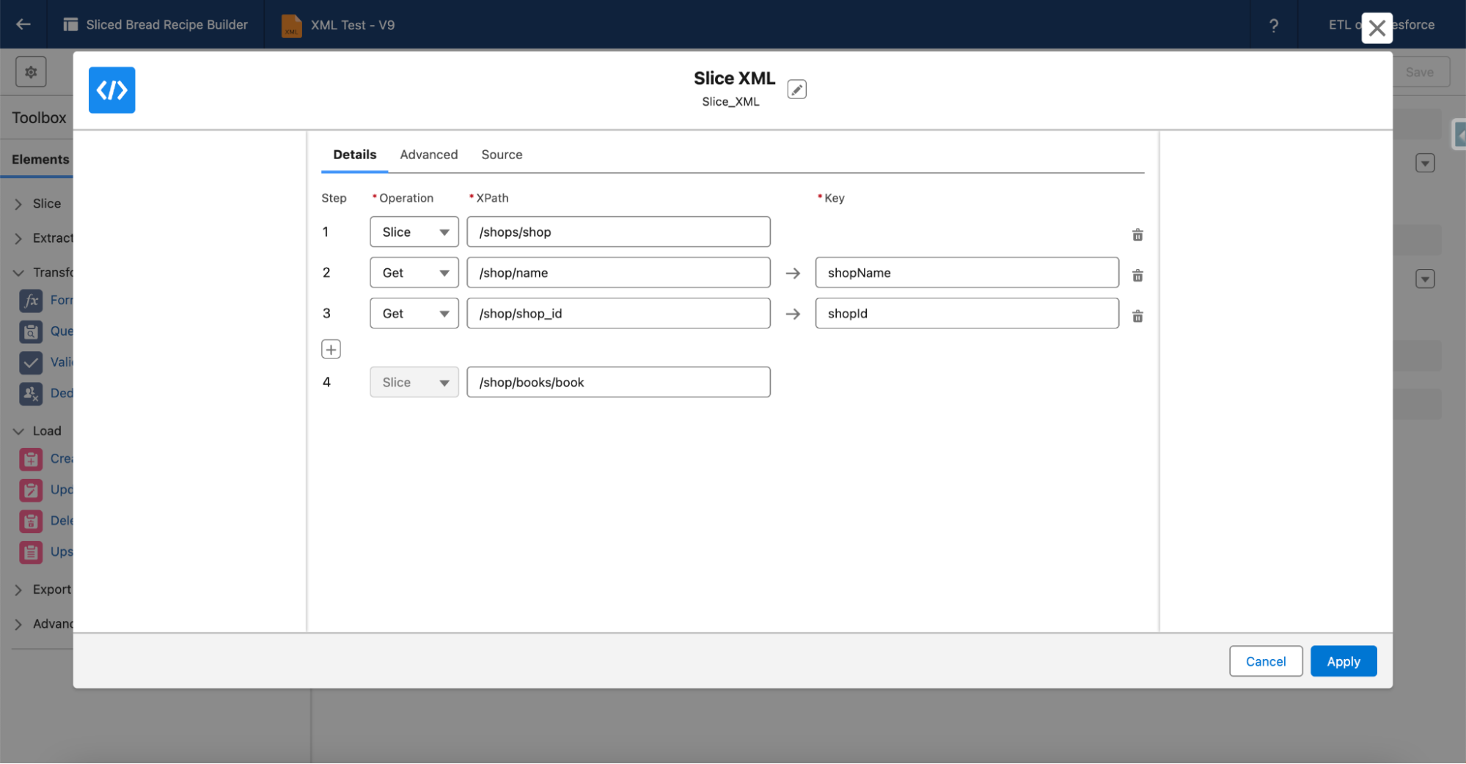The image size is (1466, 764).
Task: Click the Slice XML code icon
Action: point(111,90)
